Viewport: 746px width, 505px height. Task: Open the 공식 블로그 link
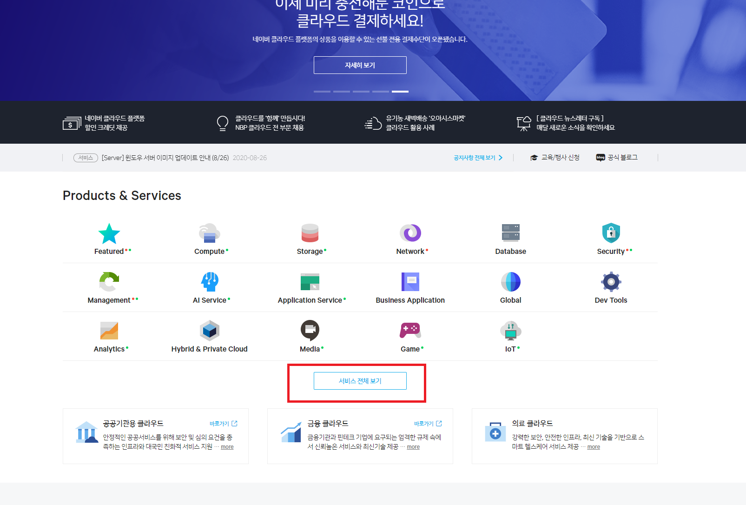617,158
